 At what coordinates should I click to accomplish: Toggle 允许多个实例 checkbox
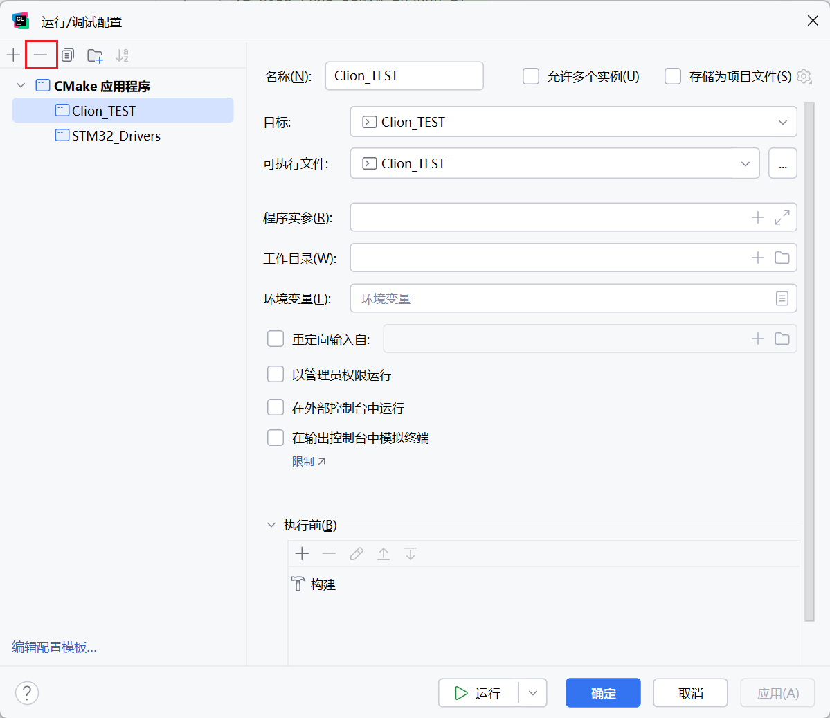click(x=531, y=76)
